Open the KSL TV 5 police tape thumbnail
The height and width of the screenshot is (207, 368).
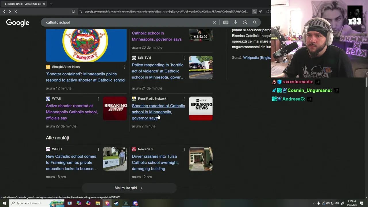pos(201,68)
